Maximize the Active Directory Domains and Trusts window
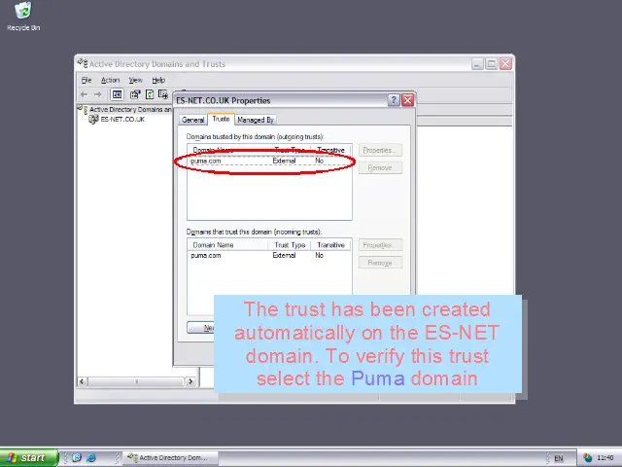Screen dimensions: 622x467 (x=492, y=63)
